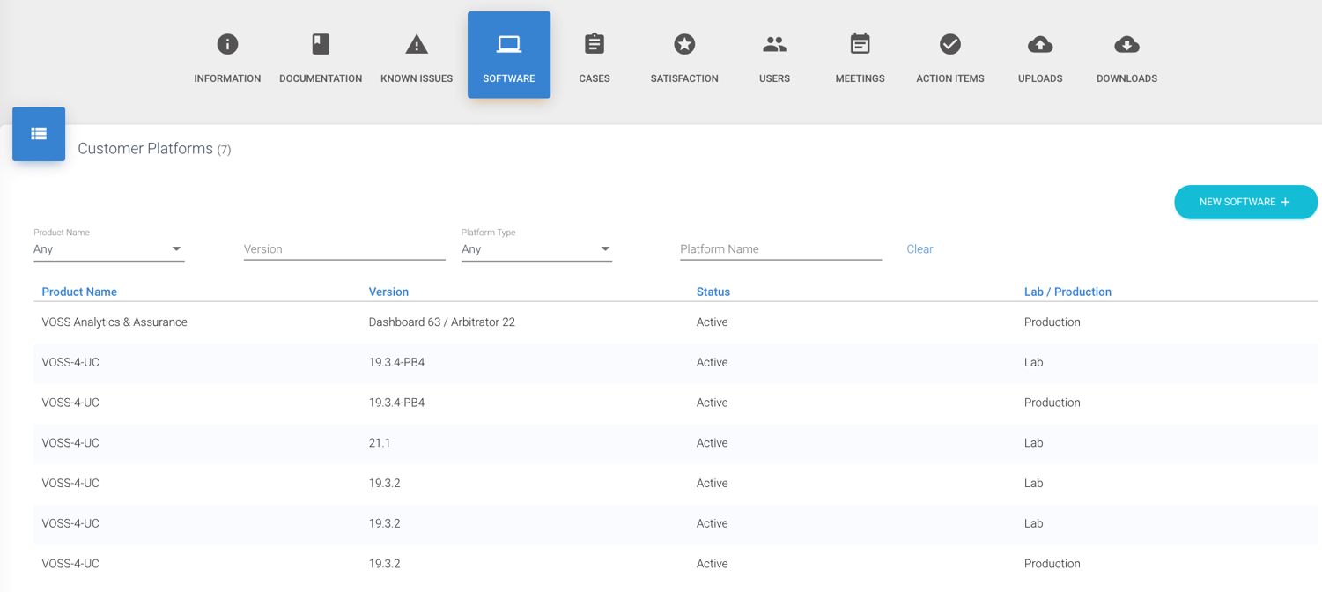Image resolution: width=1322 pixels, height=592 pixels.
Task: Click the Documentation book icon
Action: point(320,43)
